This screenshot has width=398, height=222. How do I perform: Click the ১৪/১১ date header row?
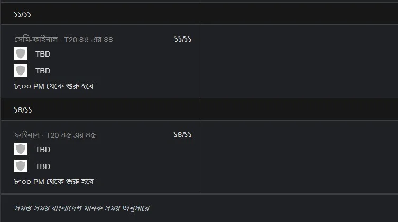(199, 109)
